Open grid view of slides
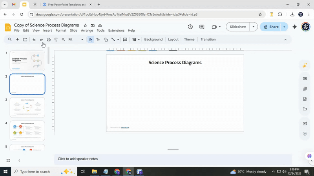 (8, 160)
